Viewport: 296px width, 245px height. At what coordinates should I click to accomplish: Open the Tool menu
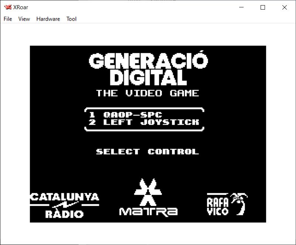71,19
